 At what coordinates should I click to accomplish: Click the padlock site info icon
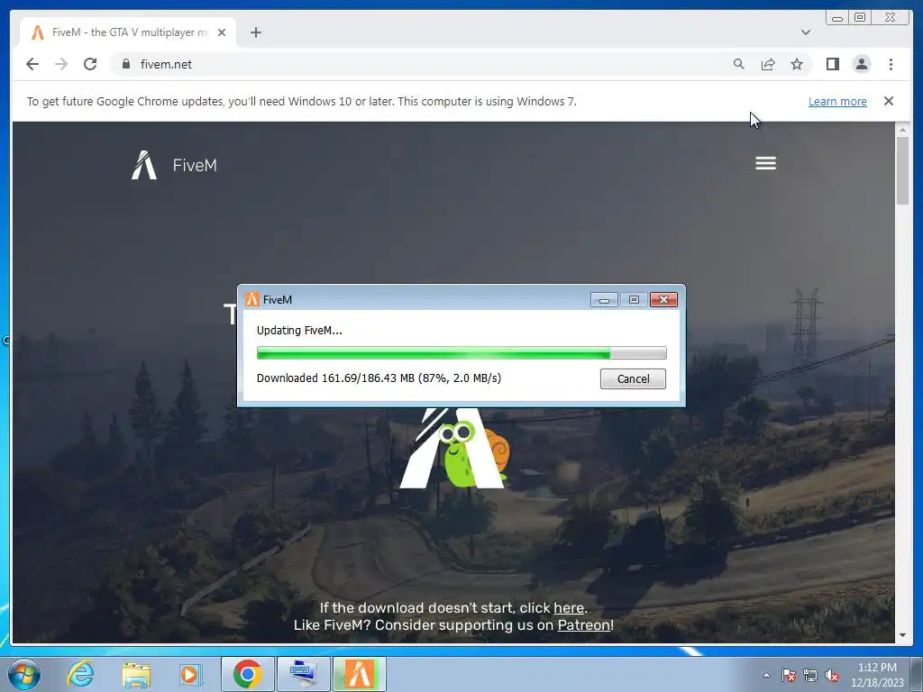tap(126, 64)
